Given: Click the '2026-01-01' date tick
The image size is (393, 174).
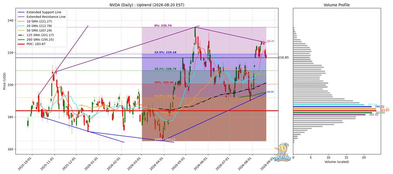Looking at the screenshot, I should click(93, 164).
